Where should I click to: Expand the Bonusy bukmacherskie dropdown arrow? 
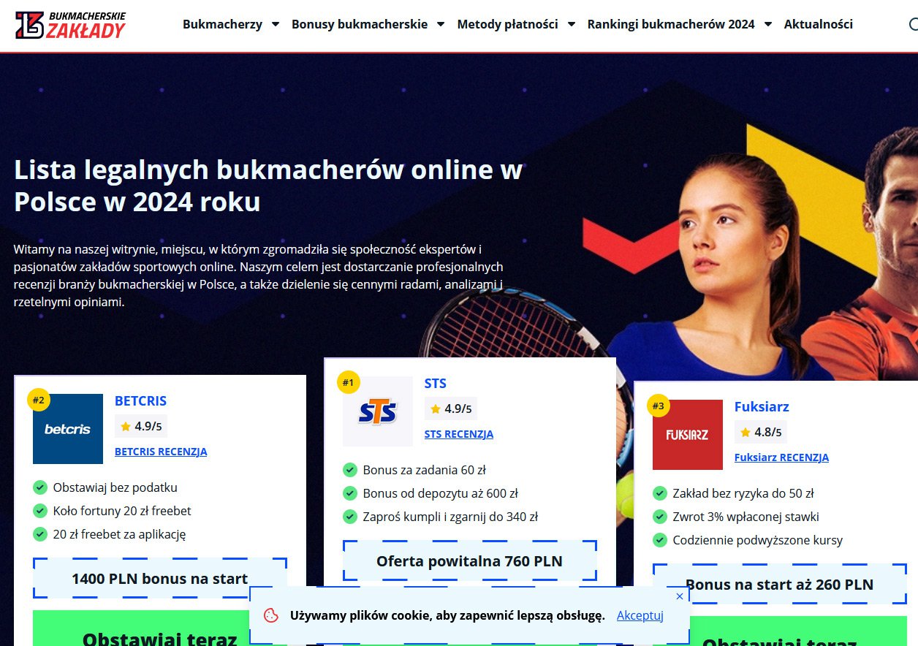[x=441, y=24]
